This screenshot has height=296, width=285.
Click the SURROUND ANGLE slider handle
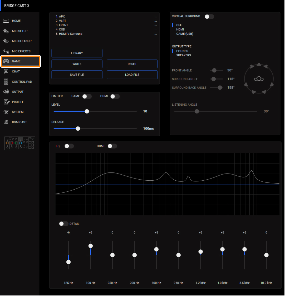pos(213,79)
